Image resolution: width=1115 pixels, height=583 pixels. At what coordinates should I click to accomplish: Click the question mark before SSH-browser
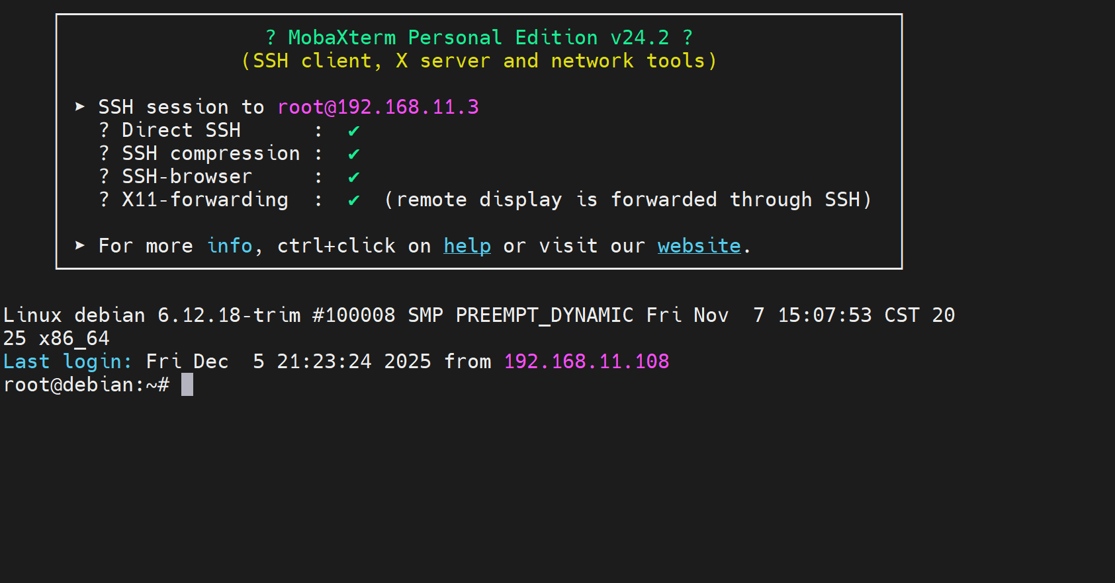click(x=104, y=176)
